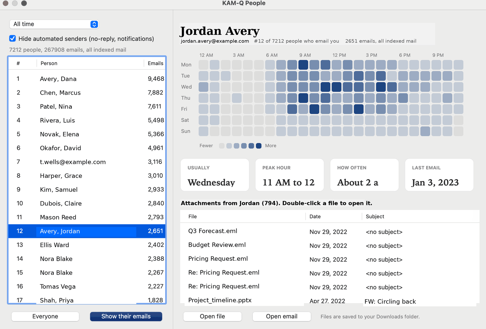Select Avery, Dana in the people list
The width and height of the screenshot is (486, 329).
point(87,79)
